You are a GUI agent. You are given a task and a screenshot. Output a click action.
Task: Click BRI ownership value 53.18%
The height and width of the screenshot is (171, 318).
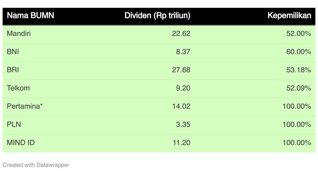pos(299,70)
